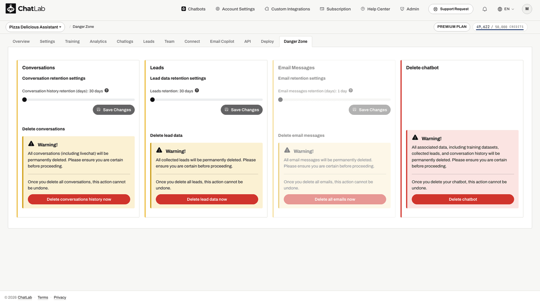Screen dimensions: 540x304
Task: Click the 49,622 / 50,000 credits indicator
Action: (500, 27)
